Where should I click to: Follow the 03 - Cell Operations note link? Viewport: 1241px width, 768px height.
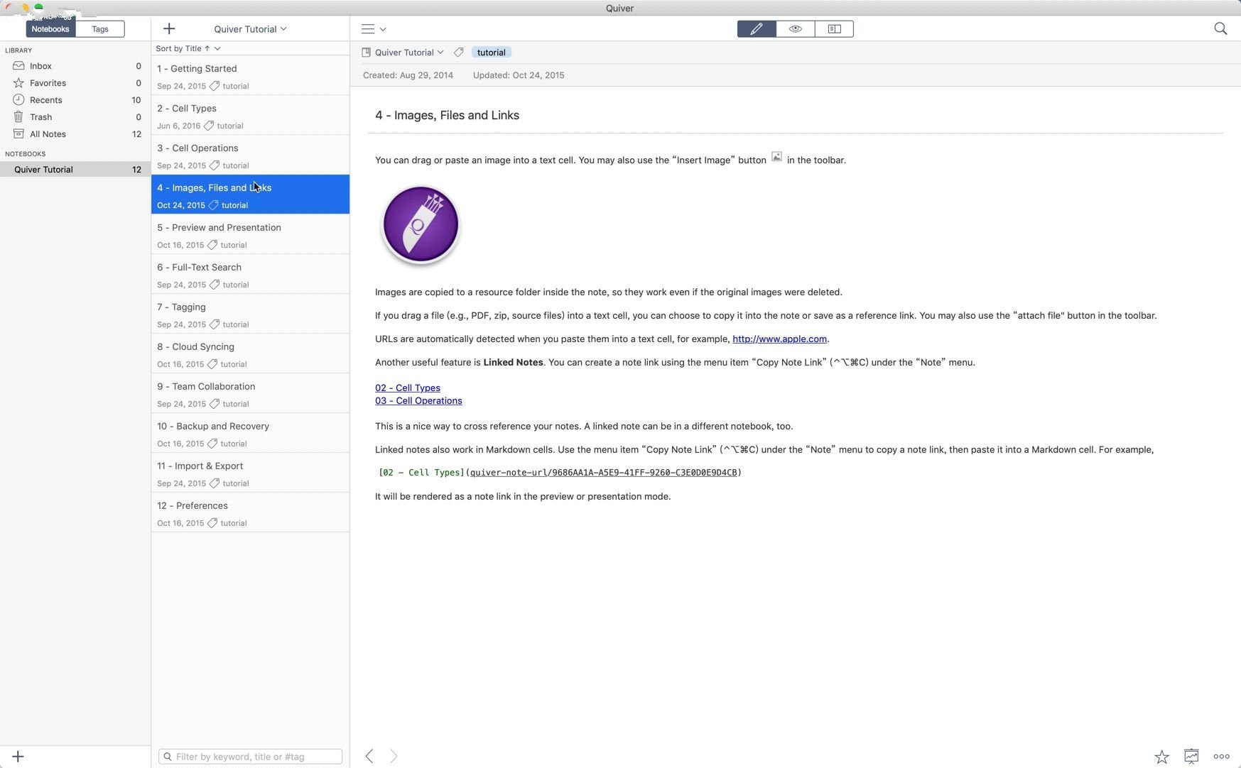click(418, 401)
